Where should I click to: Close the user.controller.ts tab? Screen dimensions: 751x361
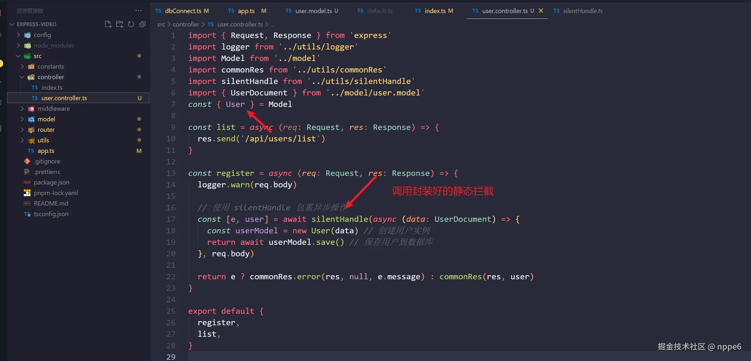[541, 11]
